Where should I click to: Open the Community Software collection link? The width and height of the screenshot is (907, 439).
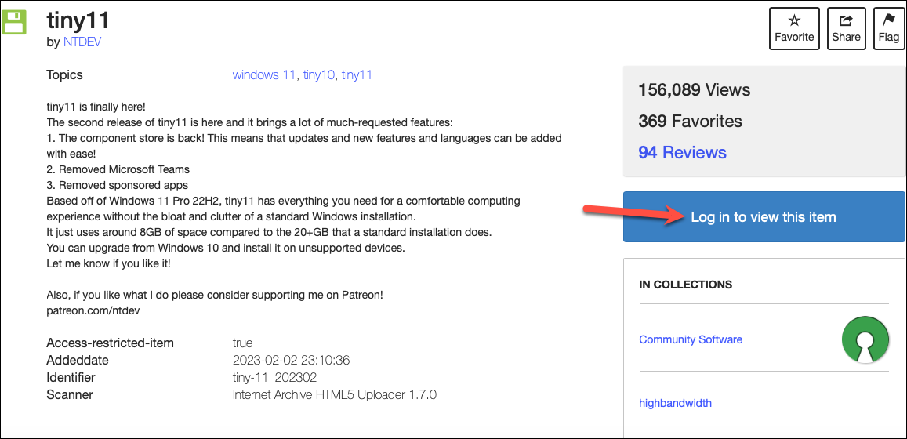click(x=691, y=339)
